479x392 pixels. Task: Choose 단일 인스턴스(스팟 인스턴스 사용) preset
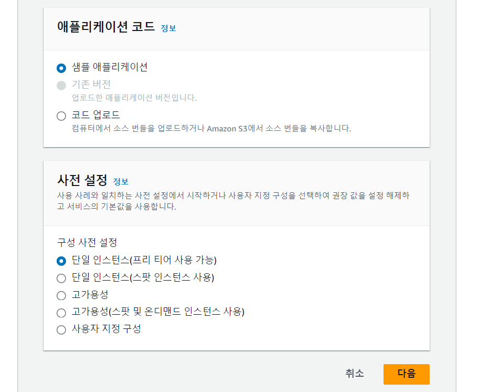[x=61, y=278]
